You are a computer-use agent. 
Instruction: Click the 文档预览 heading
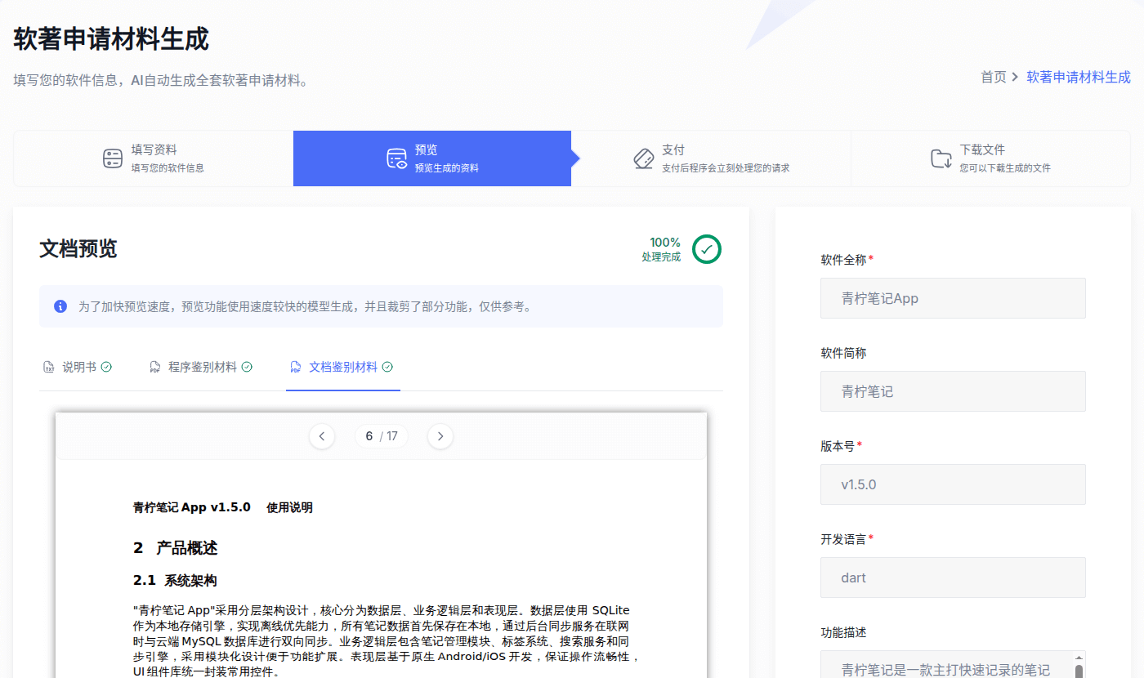pyautogui.click(x=78, y=249)
